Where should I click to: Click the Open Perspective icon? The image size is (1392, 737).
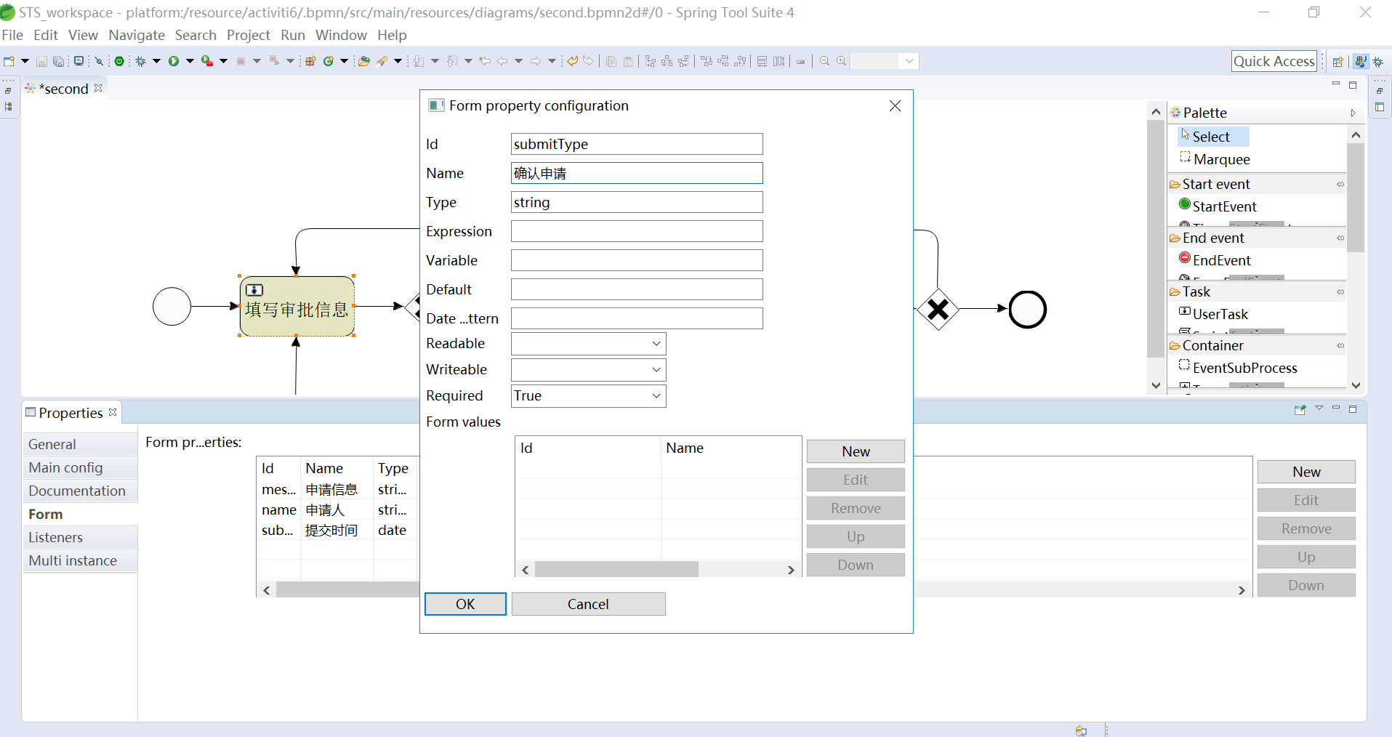(x=1337, y=62)
